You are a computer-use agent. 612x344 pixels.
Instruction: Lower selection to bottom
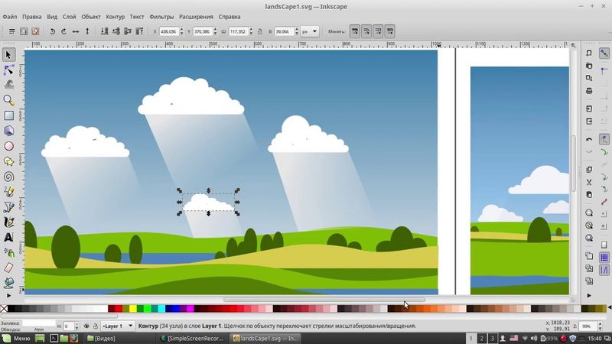tap(104, 31)
